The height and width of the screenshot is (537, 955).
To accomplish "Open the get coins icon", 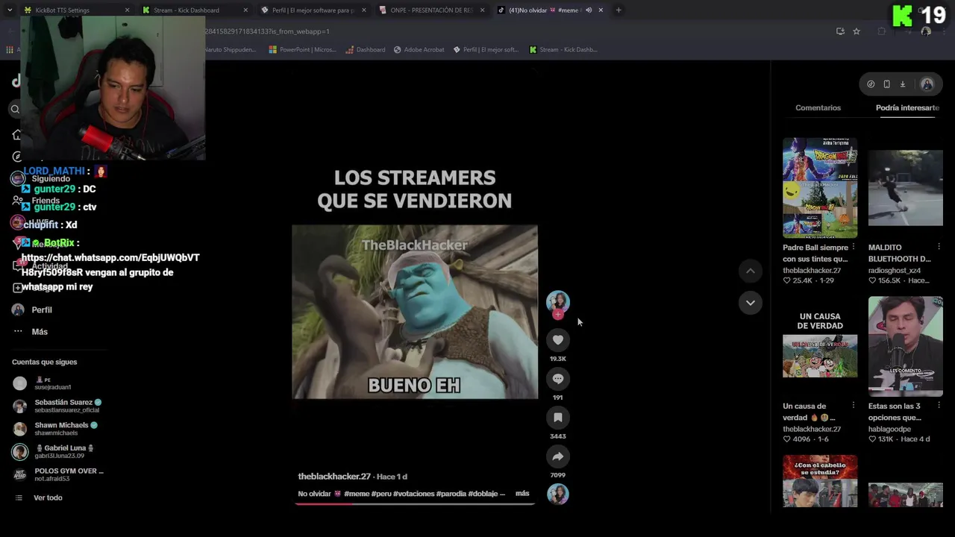I will pyautogui.click(x=871, y=84).
